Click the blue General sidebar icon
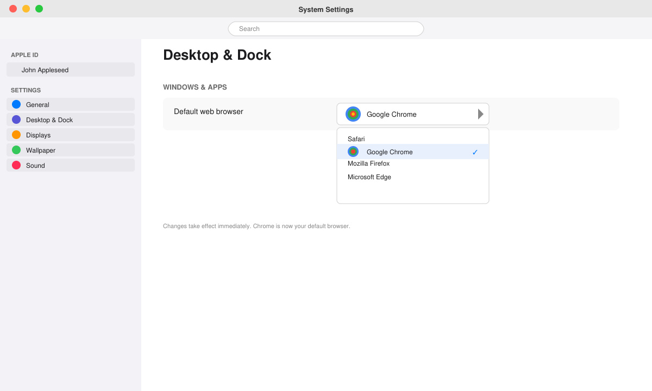 (x=16, y=104)
